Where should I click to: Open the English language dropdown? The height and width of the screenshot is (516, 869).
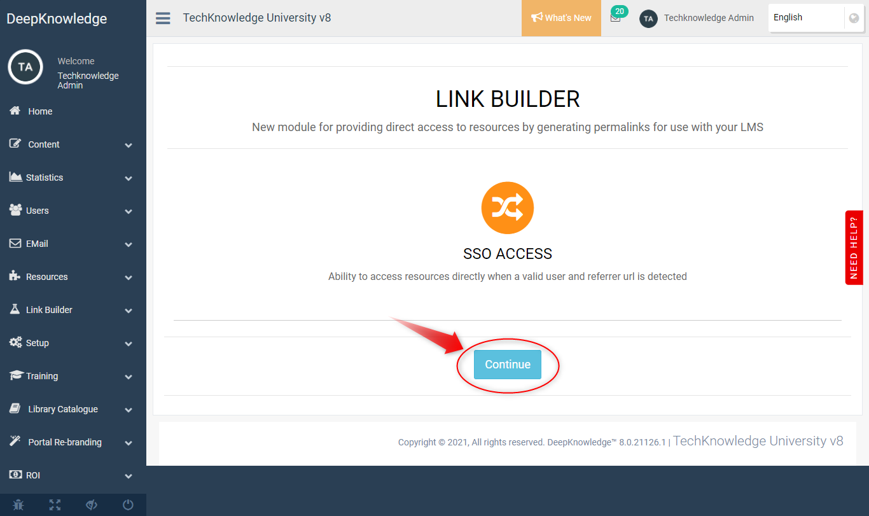(815, 18)
